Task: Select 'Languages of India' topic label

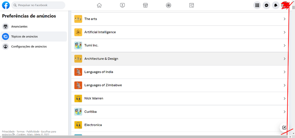Action: pos(99,72)
